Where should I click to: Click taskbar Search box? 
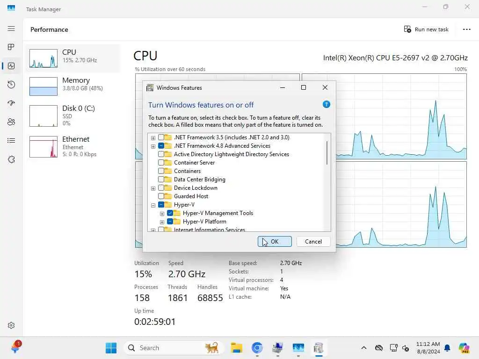(x=173, y=348)
